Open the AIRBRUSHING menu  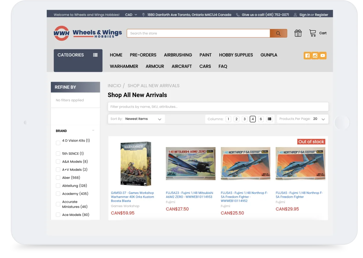[x=178, y=55]
